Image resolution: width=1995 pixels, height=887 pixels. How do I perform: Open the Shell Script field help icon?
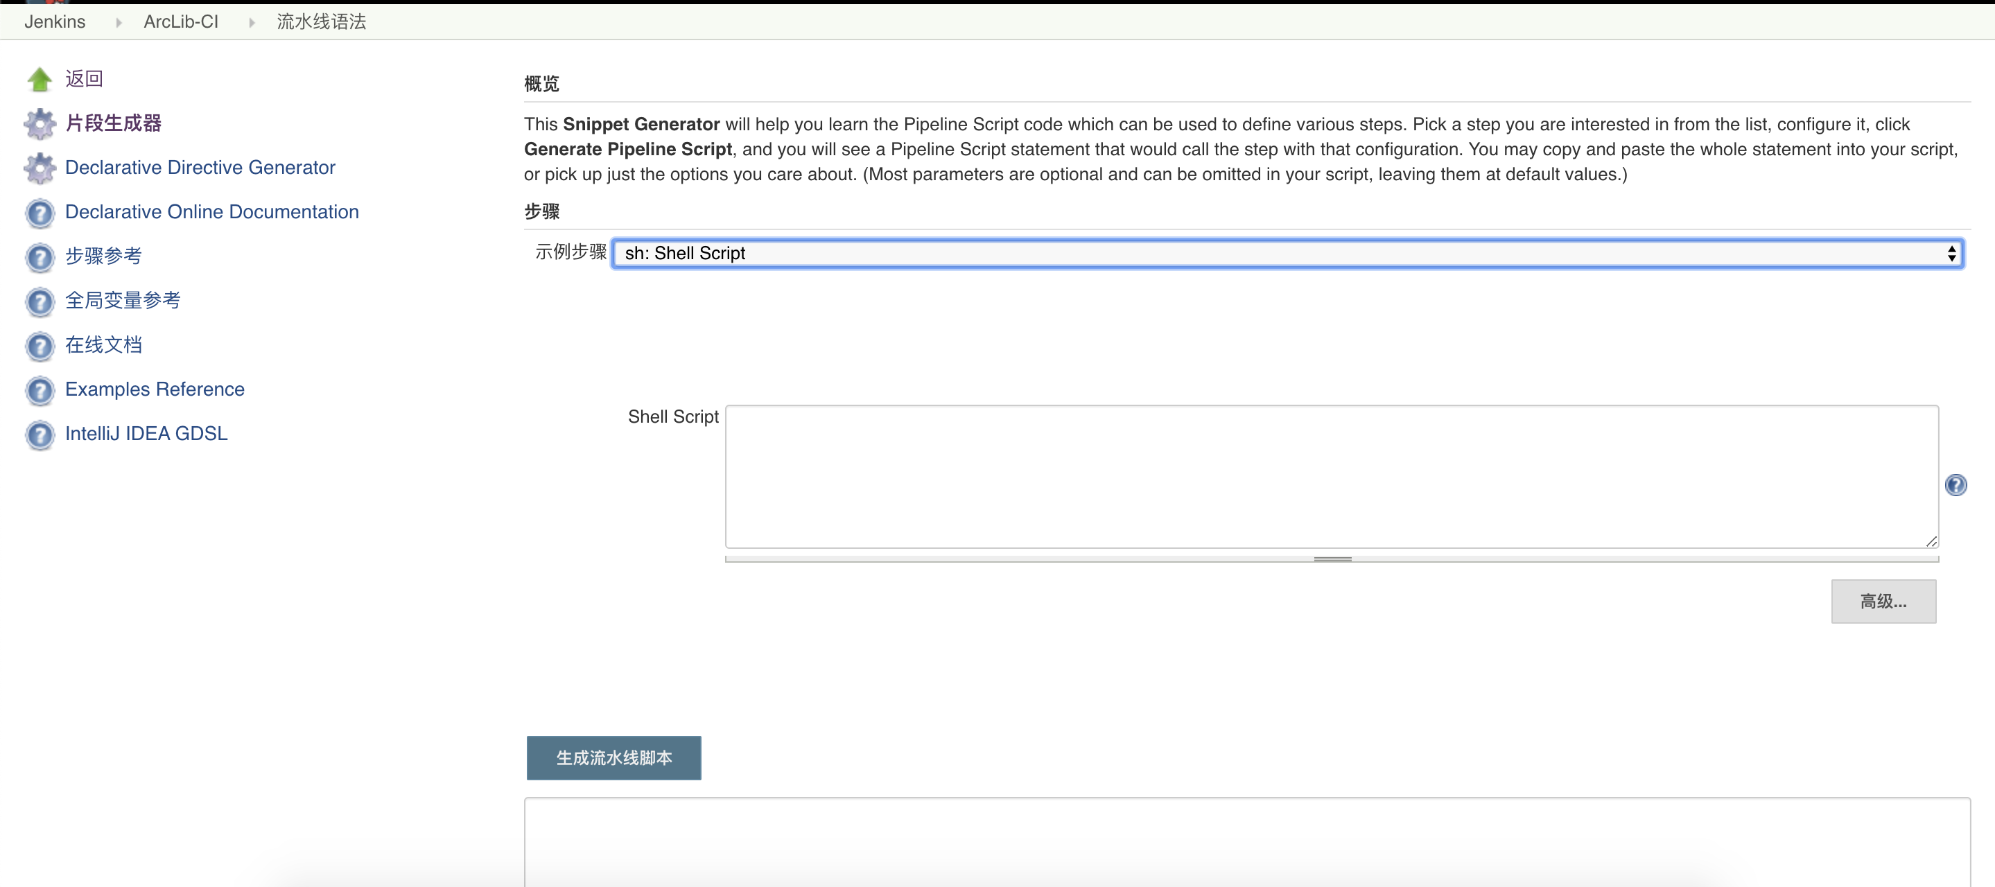1955,485
